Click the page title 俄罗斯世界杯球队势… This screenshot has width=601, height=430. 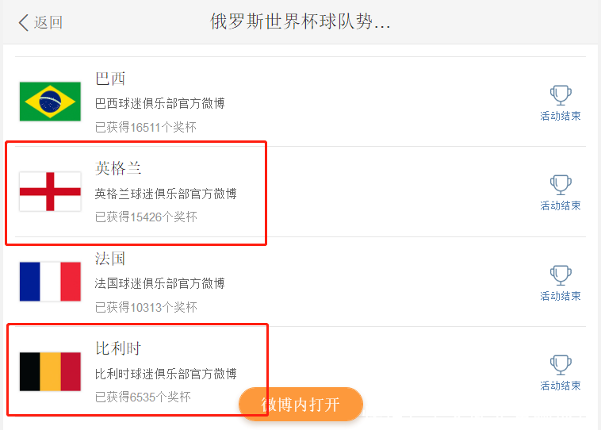[x=300, y=21]
